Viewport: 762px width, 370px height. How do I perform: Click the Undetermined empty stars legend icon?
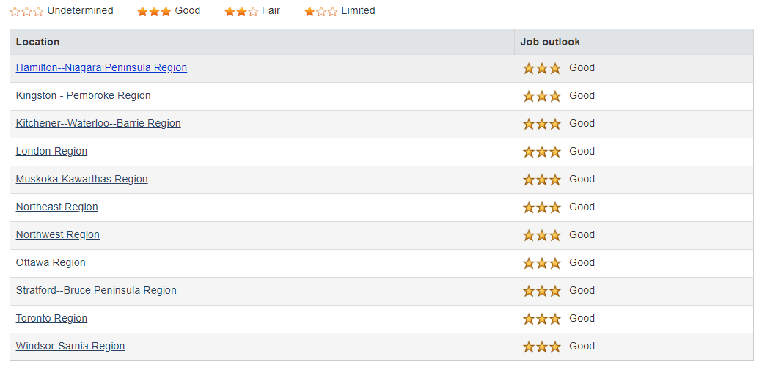[x=26, y=11]
